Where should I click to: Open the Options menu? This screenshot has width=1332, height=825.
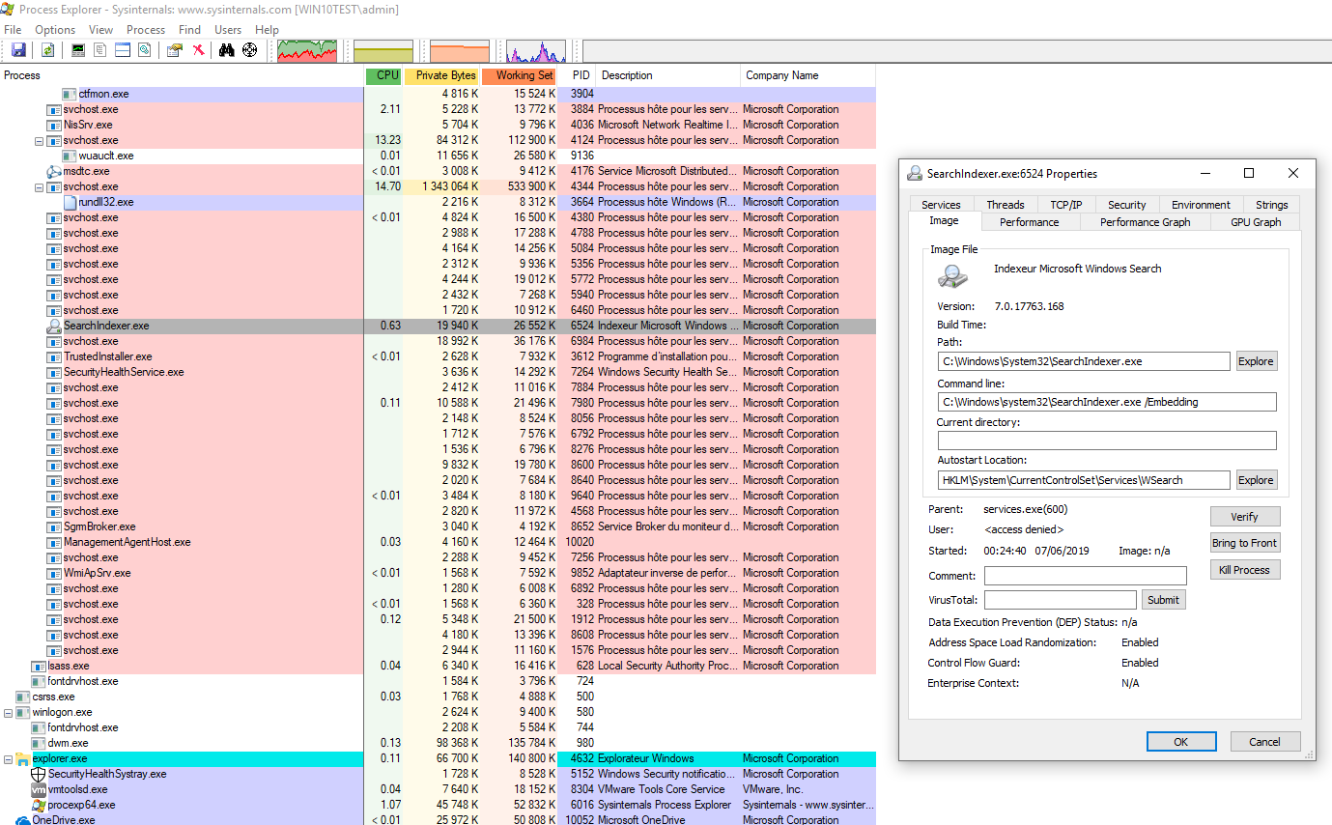click(x=55, y=30)
